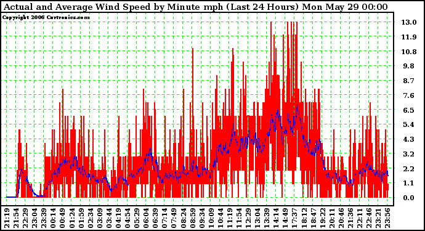Click the Copyright 2006 Cartronics.com text
This screenshot has height=231, width=425.
click(46, 18)
